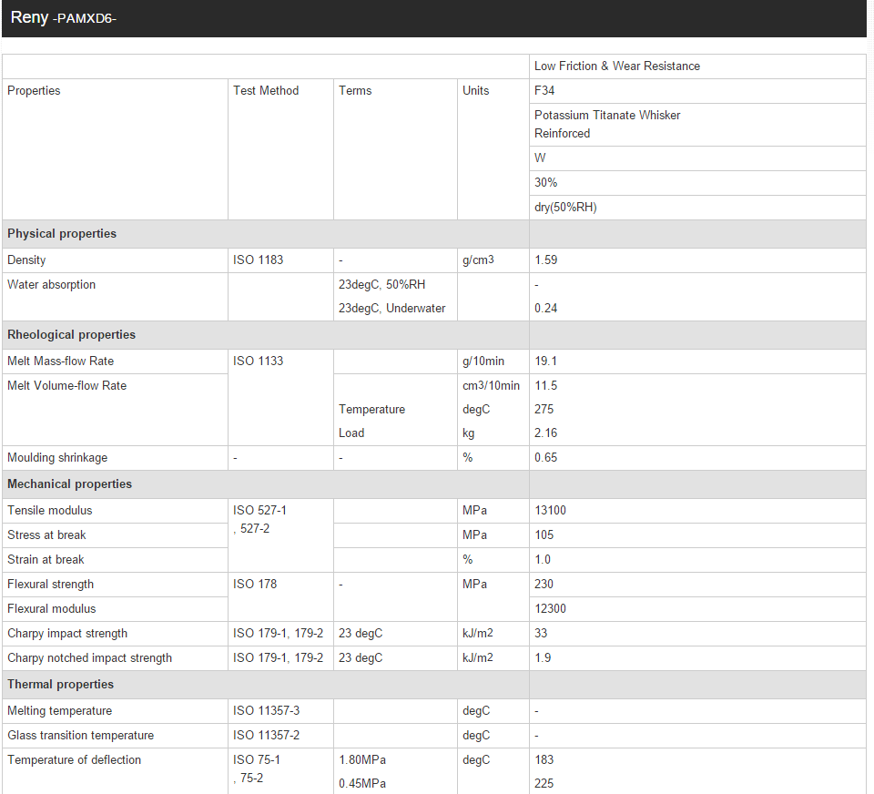
Task: Select the Flexural modulus row label
Action: point(51,608)
